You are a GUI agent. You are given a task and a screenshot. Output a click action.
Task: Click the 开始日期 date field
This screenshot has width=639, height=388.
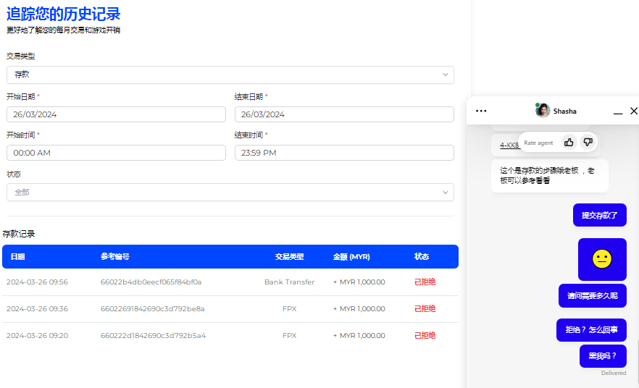pos(116,114)
